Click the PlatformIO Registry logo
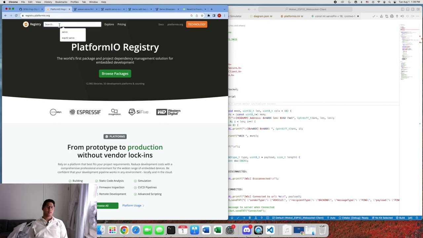423x238 pixels. [x=32, y=24]
